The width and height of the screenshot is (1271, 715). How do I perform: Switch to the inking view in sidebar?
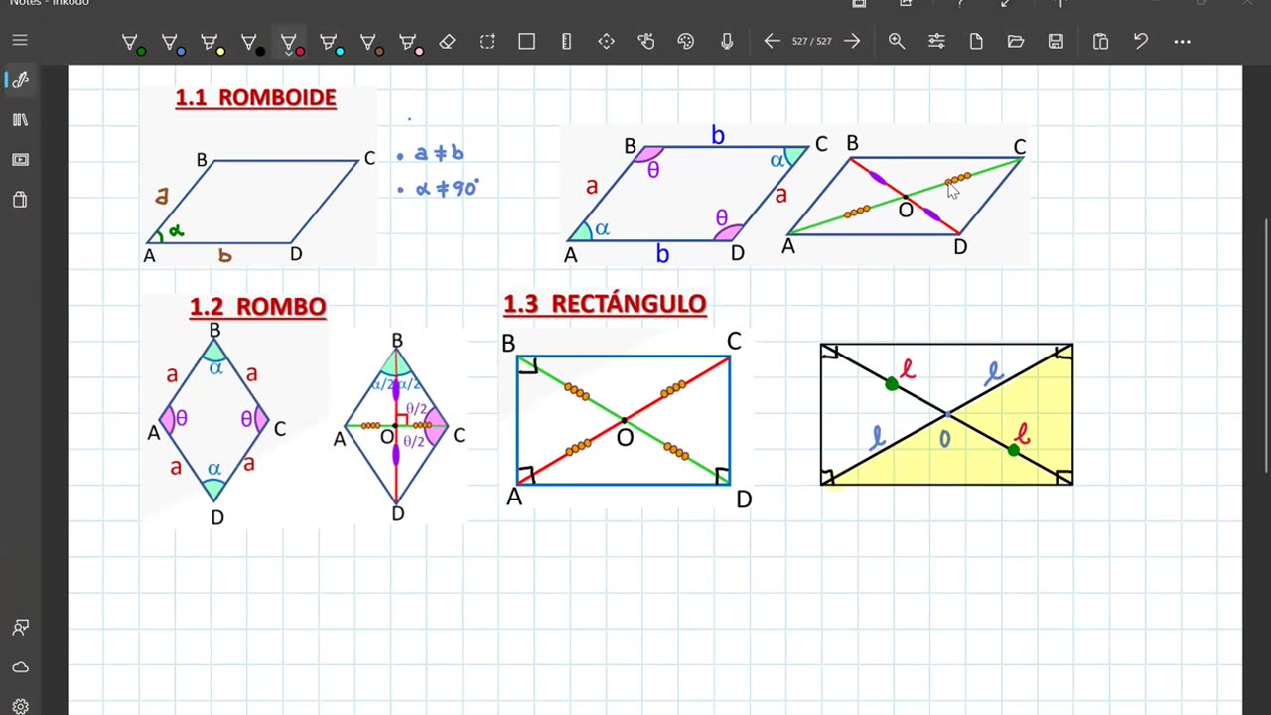tap(20, 80)
